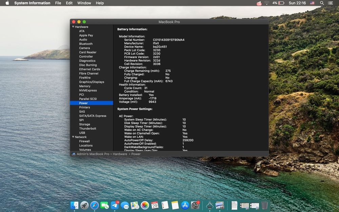Open the File menu

coord(58,3)
